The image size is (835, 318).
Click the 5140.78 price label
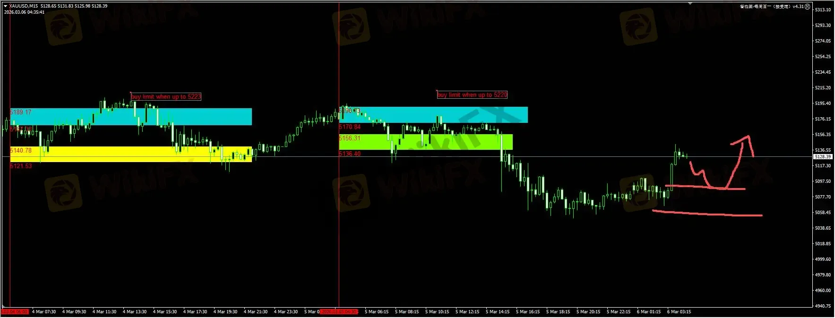click(21, 151)
